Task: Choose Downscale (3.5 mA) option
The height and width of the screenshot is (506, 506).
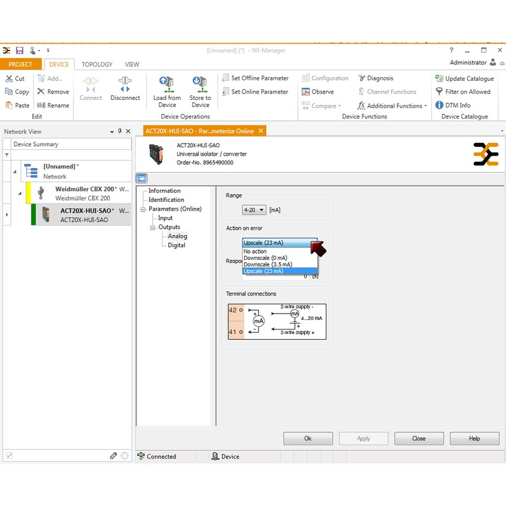Action: [x=280, y=264]
